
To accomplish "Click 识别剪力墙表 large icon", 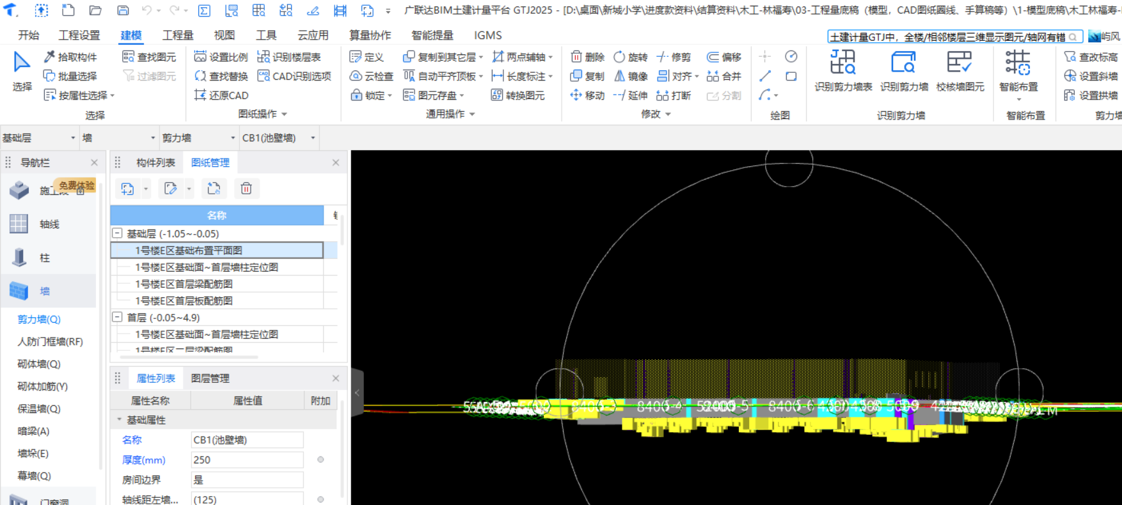I will pos(843,71).
